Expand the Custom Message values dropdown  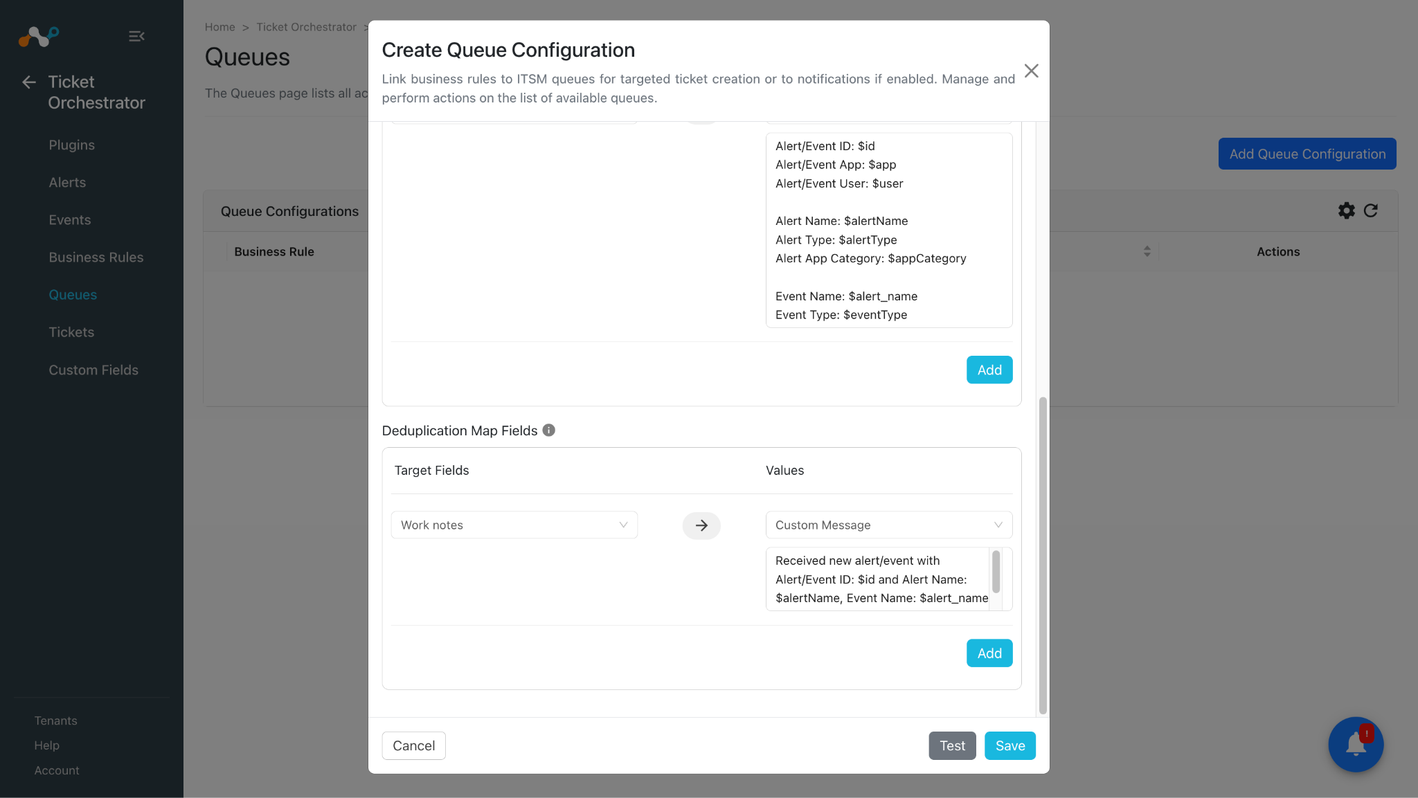[888, 525]
